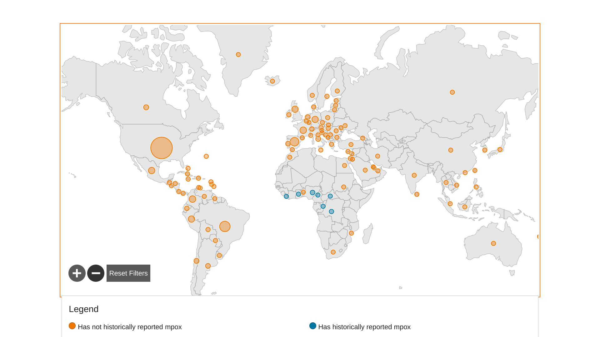
Task: Click the zoom out minus button
Action: click(x=96, y=273)
